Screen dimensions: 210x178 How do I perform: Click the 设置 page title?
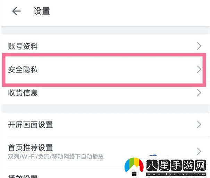pos(42,11)
